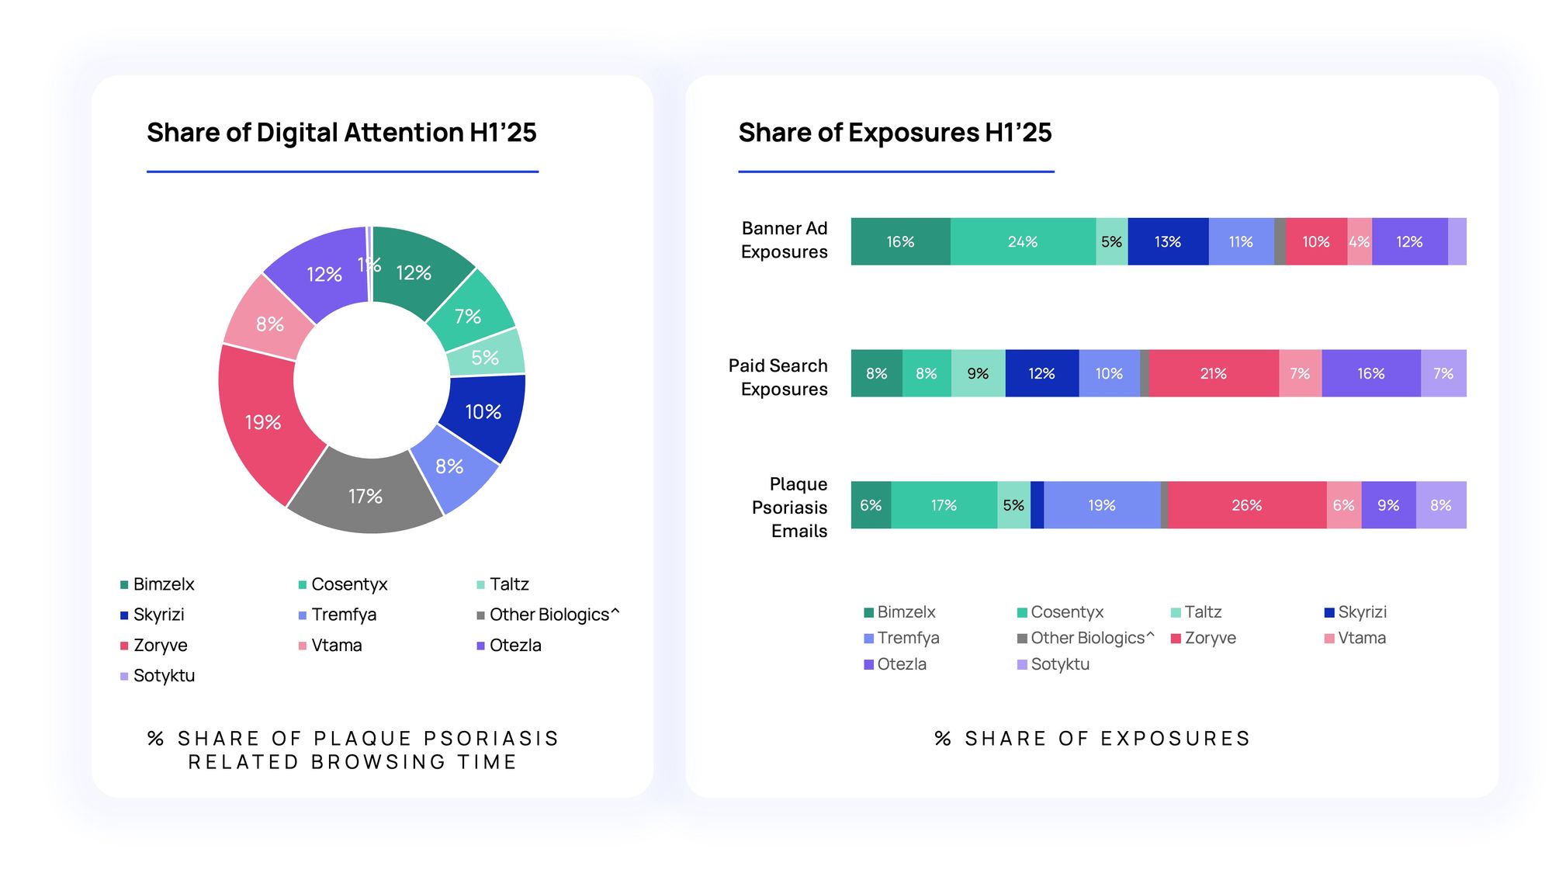Select the Vtama label in the donut legend
1552x873 pixels.
click(x=337, y=645)
